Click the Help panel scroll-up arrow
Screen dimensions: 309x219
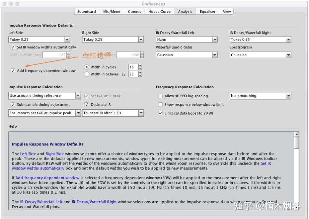[296, 135]
